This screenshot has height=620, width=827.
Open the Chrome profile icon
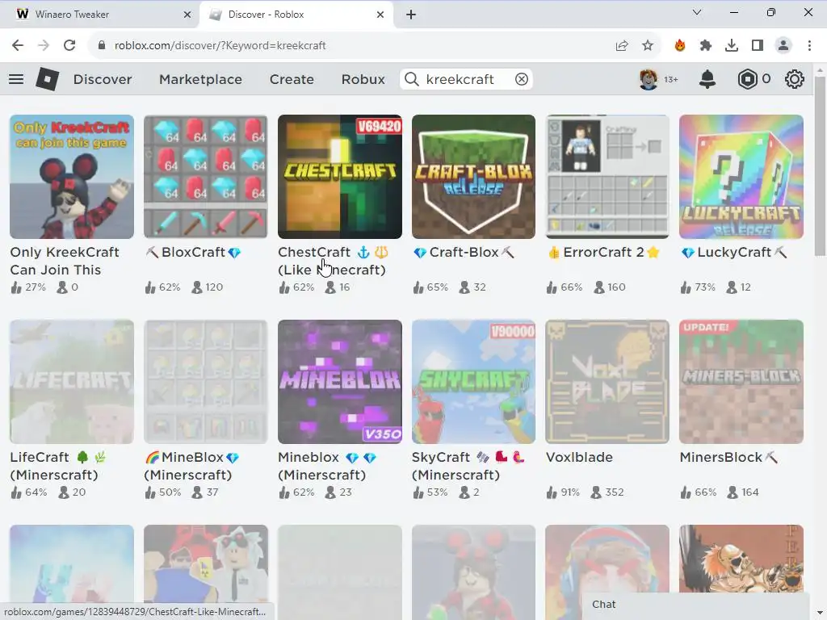tap(783, 45)
